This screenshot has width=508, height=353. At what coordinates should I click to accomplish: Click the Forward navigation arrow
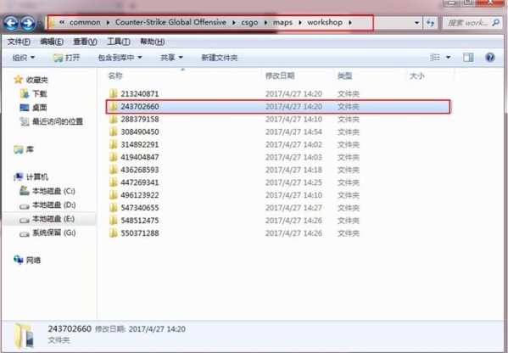pyautogui.click(x=28, y=24)
